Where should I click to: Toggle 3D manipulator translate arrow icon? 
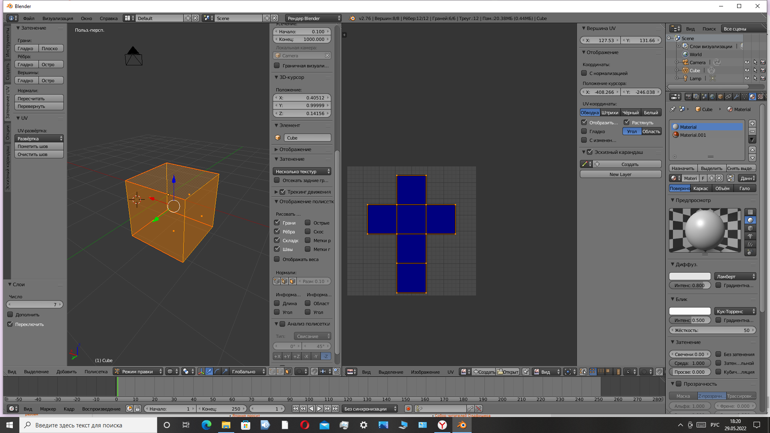pyautogui.click(x=209, y=372)
